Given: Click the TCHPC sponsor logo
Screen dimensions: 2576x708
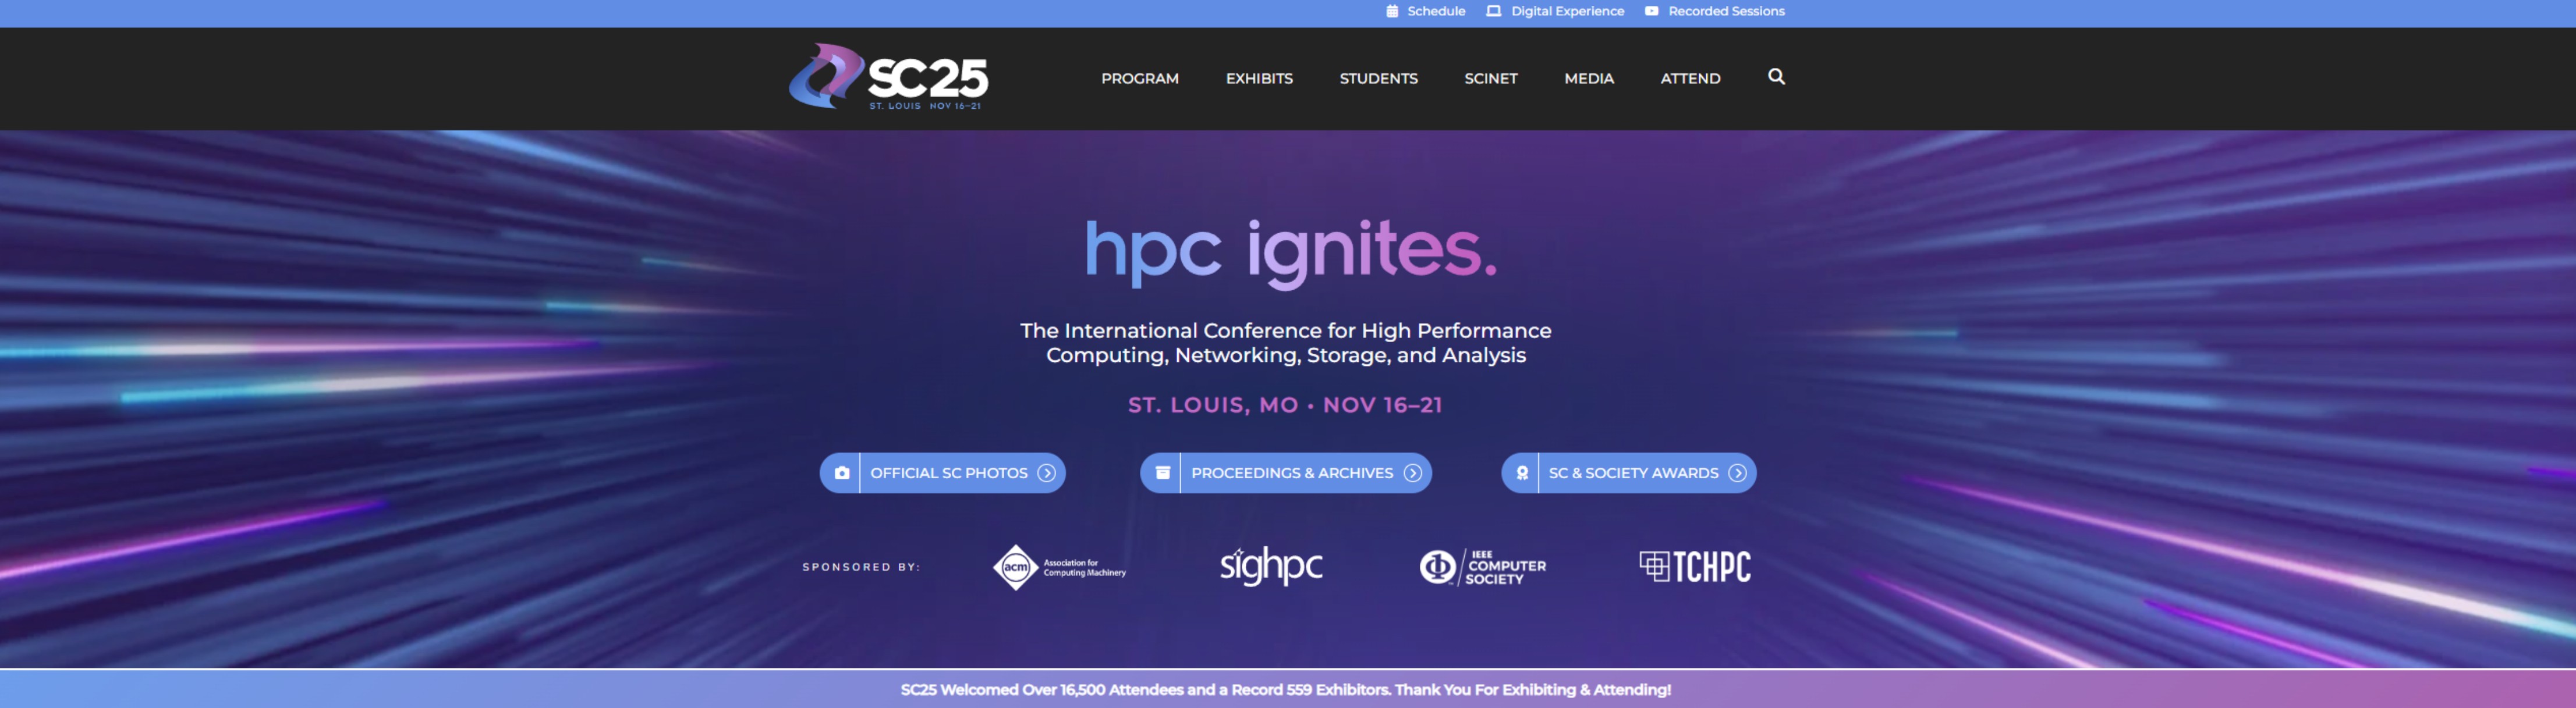Looking at the screenshot, I should point(1695,567).
